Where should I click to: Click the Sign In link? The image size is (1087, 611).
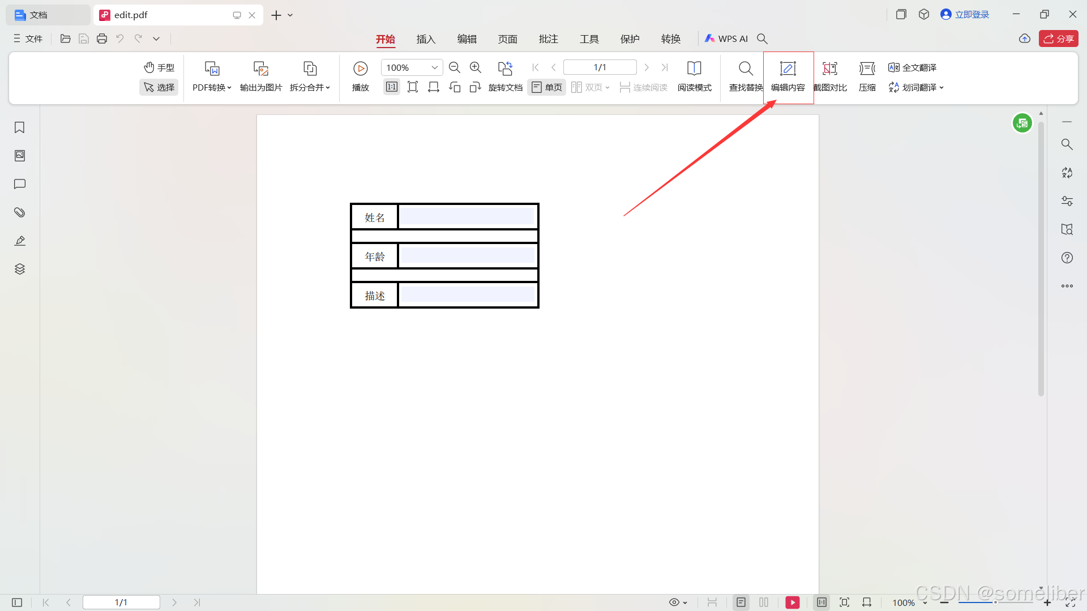point(965,14)
